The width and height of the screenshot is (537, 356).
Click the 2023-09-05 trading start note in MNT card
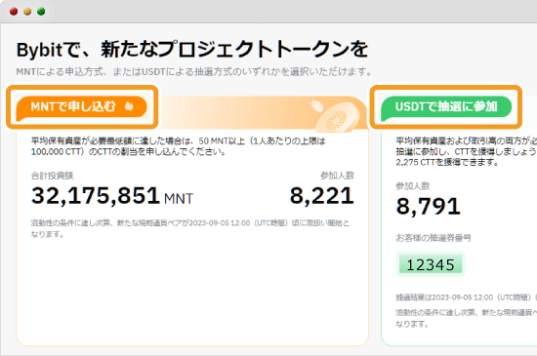point(190,228)
